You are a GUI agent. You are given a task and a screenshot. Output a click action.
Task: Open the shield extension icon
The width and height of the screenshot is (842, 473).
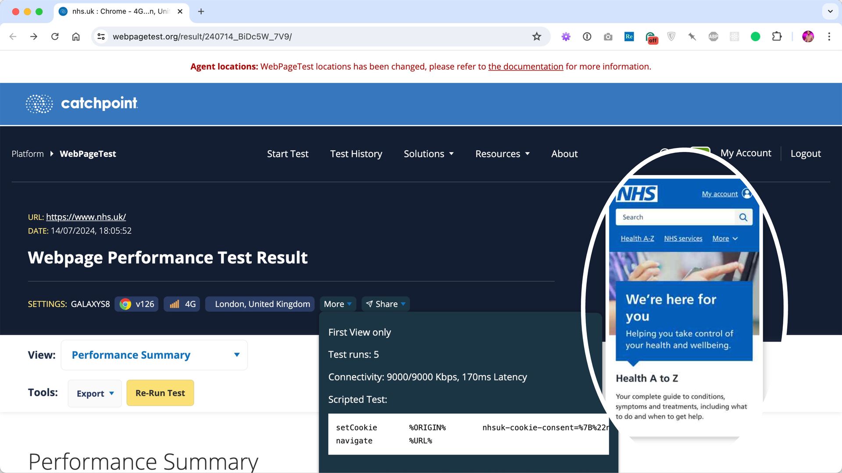point(671,36)
